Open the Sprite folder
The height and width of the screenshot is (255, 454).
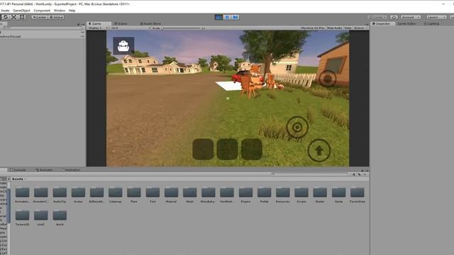click(x=338, y=195)
